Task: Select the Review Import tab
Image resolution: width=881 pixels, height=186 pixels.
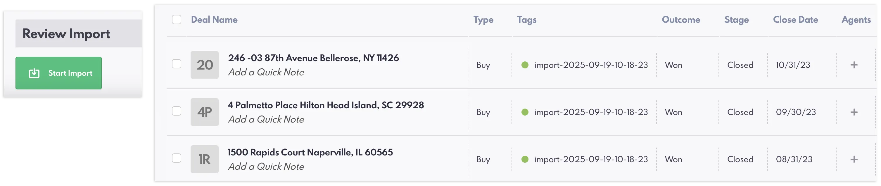Action: pos(66,34)
